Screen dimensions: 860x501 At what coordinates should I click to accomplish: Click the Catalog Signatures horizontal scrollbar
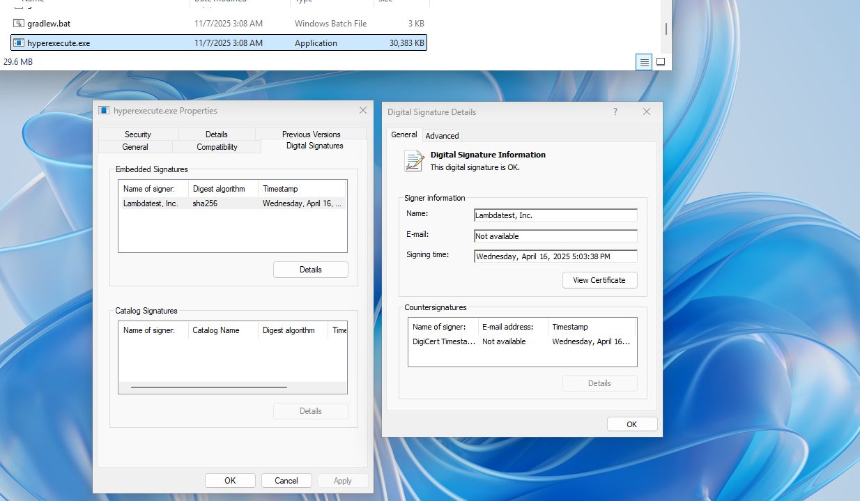click(209, 387)
